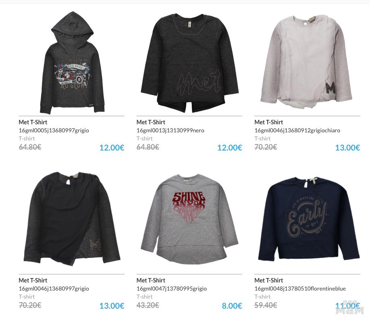
Task: Select product code 16gml0046j13680997grigio
Action: coord(54,289)
